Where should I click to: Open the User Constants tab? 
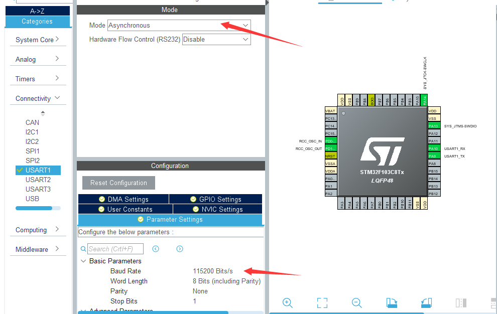(x=126, y=209)
